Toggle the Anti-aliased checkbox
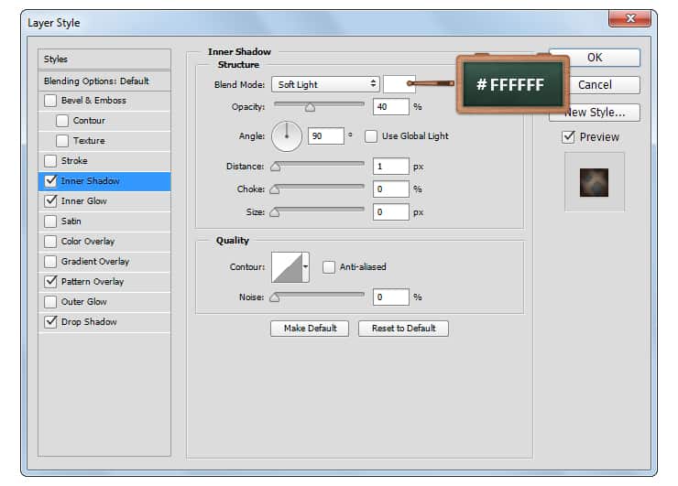Image resolution: width=678 pixels, height=486 pixels. tap(329, 267)
